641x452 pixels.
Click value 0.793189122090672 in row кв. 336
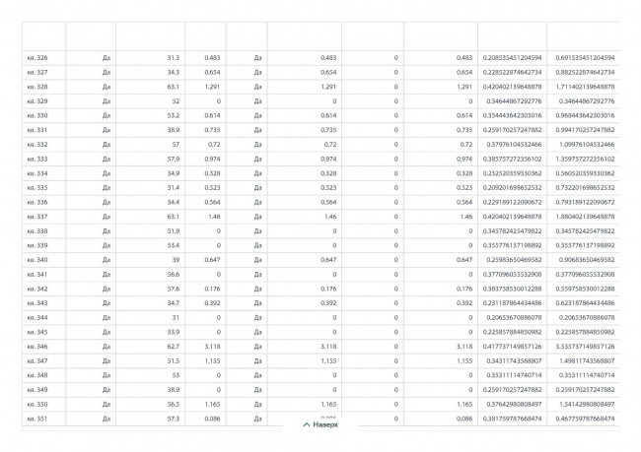(585, 202)
